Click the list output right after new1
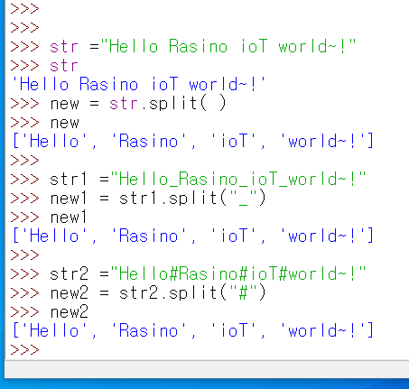 pos(192,236)
